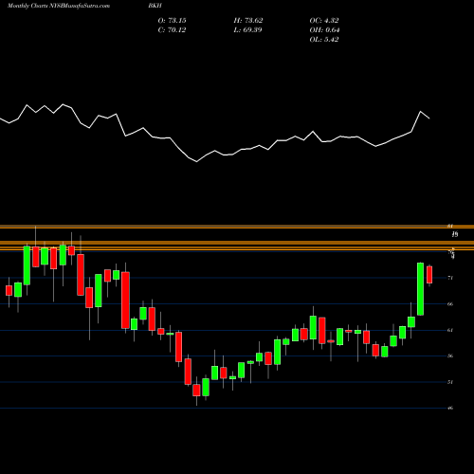Image resolution: width=474 pixels, height=474 pixels.
Task: Click the 66 price axis label
Action: coord(450,304)
